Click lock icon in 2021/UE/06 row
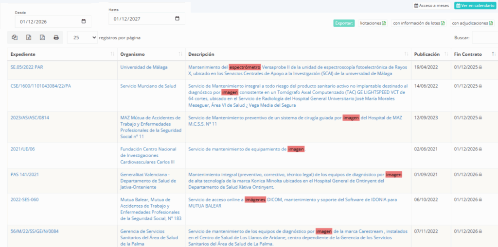Viewport: 498px width, 247px height. point(480,149)
